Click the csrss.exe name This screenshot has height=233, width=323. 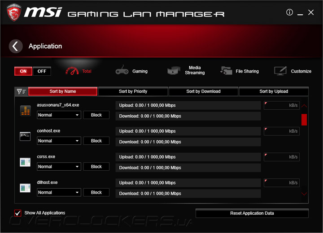pos(46,157)
